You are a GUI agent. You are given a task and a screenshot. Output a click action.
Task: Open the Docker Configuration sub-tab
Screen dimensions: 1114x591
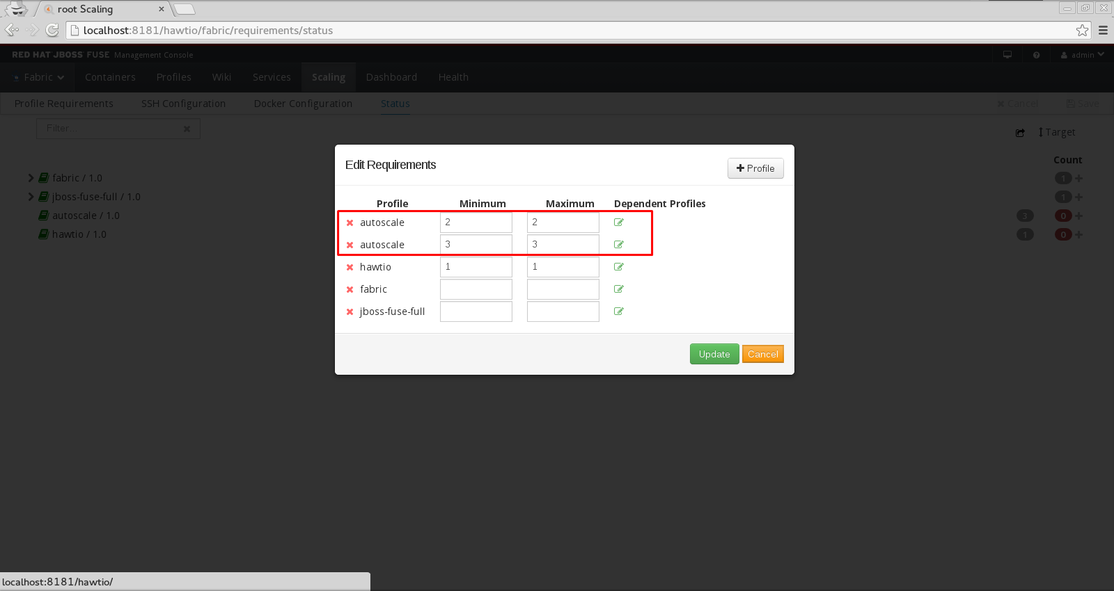pyautogui.click(x=303, y=104)
